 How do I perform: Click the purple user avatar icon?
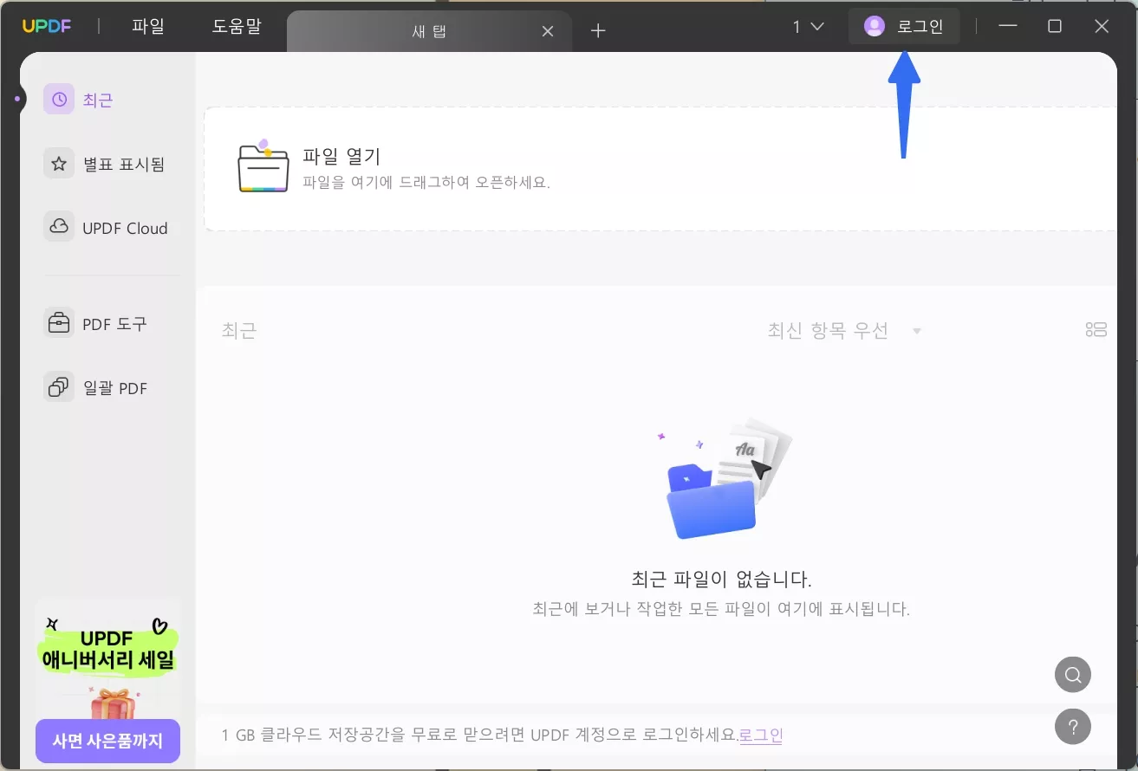(x=875, y=27)
